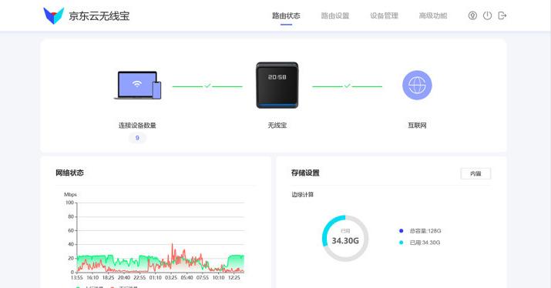Screen dimensions: 551x288
Task: Click the laptop and phone devices icon
Action: [x=137, y=85]
